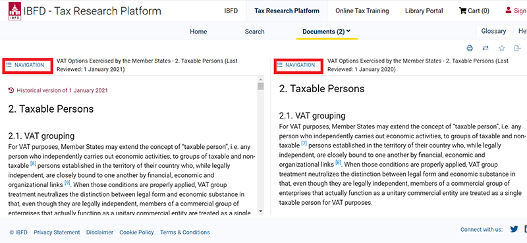Click the '© IBFD' footer text

click(x=18, y=232)
